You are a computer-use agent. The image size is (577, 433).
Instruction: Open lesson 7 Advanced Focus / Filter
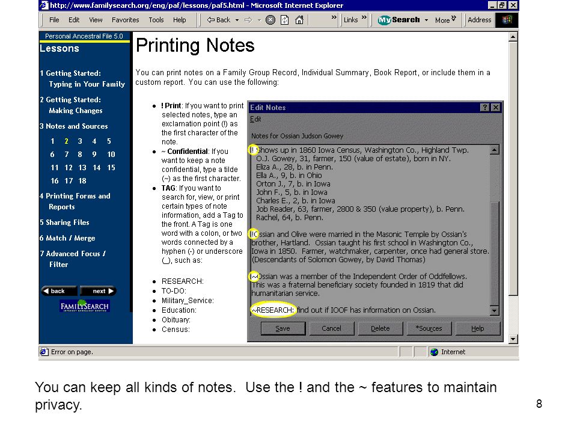click(x=73, y=259)
